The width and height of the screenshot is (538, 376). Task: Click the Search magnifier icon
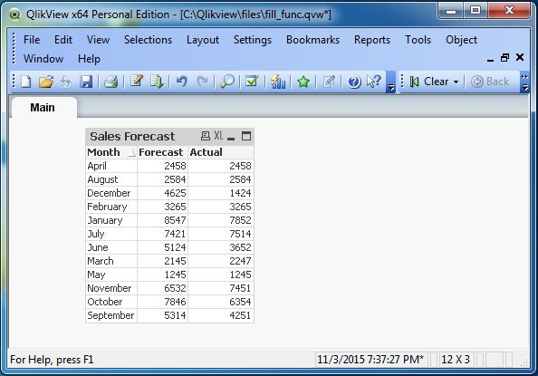pos(226,82)
